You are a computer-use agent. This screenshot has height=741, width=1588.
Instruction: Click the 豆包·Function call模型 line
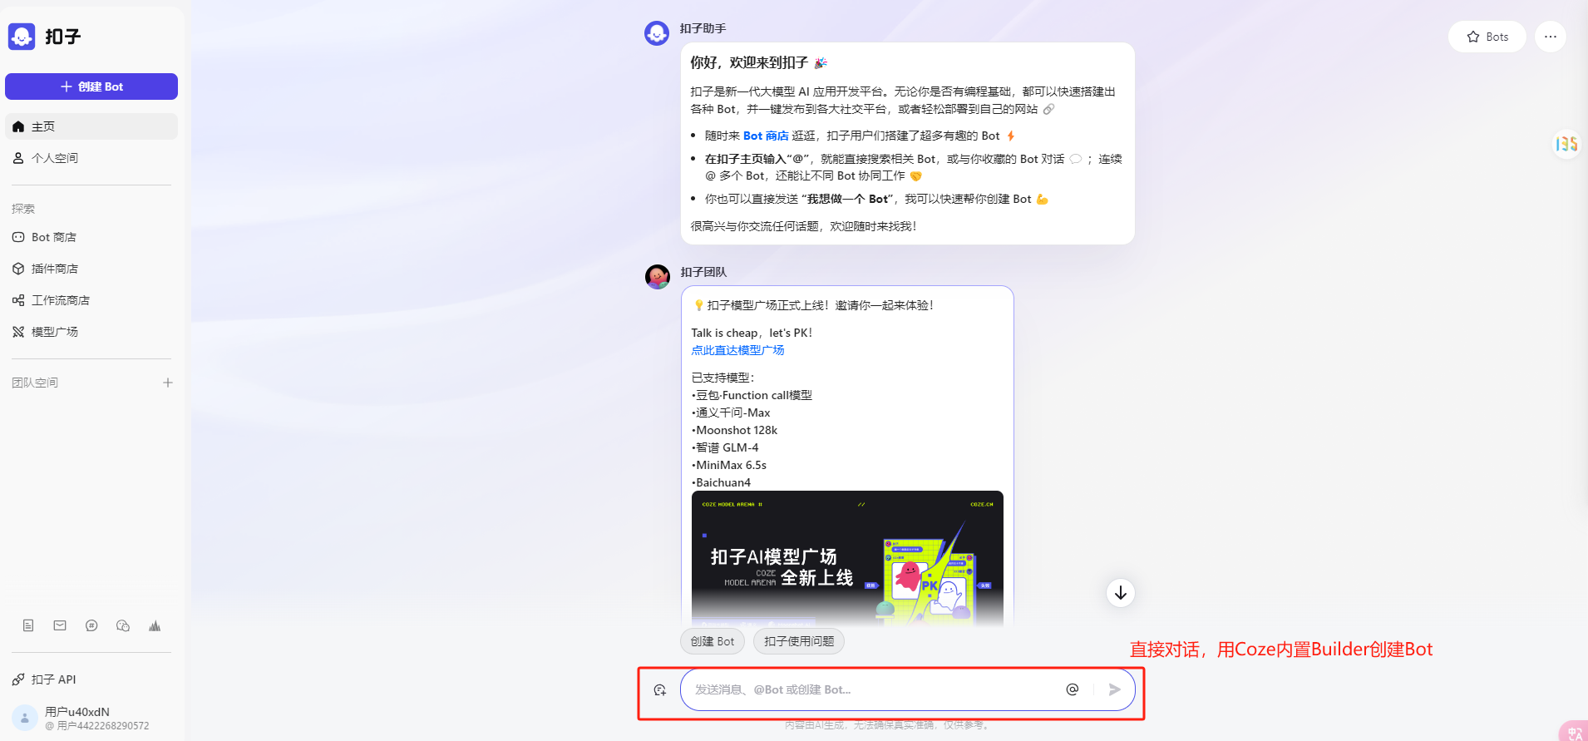[x=752, y=395]
